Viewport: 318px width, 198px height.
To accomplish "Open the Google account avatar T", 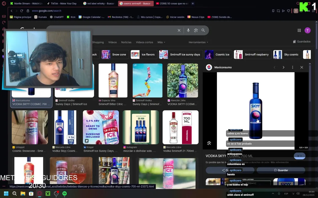I will point(308,30).
